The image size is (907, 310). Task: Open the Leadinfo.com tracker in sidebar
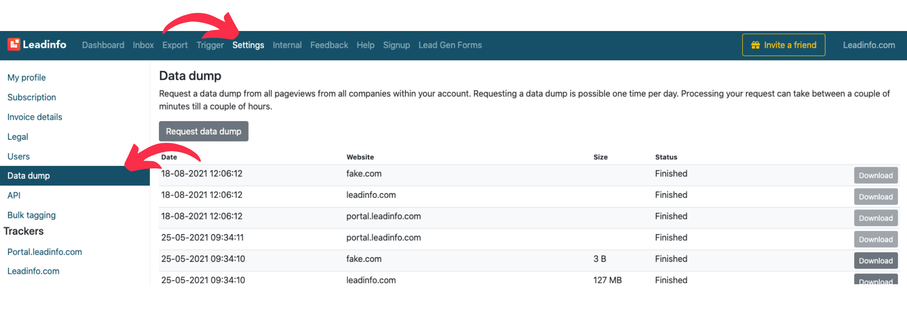[x=33, y=271]
